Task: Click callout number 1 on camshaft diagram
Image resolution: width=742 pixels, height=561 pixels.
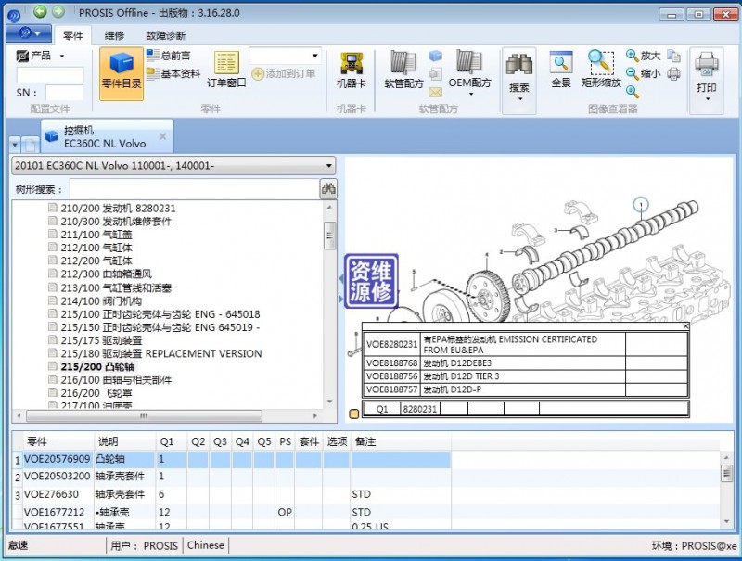Action: pyautogui.click(x=641, y=205)
